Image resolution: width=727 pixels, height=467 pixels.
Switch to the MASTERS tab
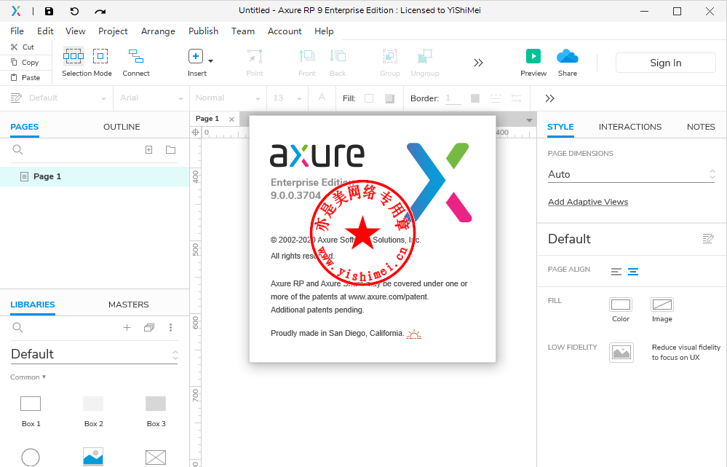(x=128, y=305)
